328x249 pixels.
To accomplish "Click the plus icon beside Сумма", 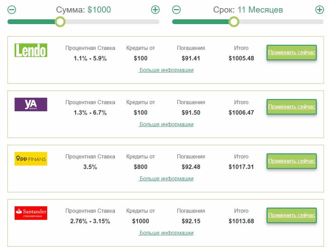I will tap(155, 10).
